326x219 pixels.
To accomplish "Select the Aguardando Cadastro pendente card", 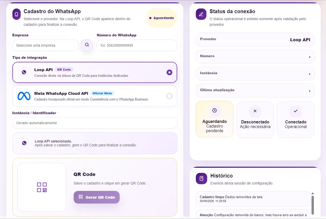I will (x=215, y=119).
